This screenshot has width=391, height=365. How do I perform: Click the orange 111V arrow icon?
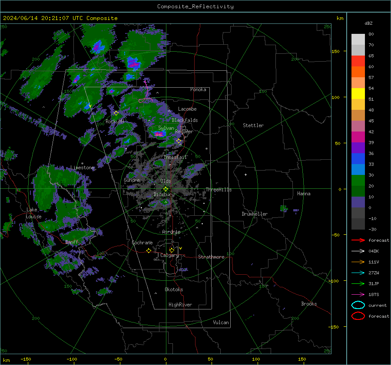[x=358, y=262]
